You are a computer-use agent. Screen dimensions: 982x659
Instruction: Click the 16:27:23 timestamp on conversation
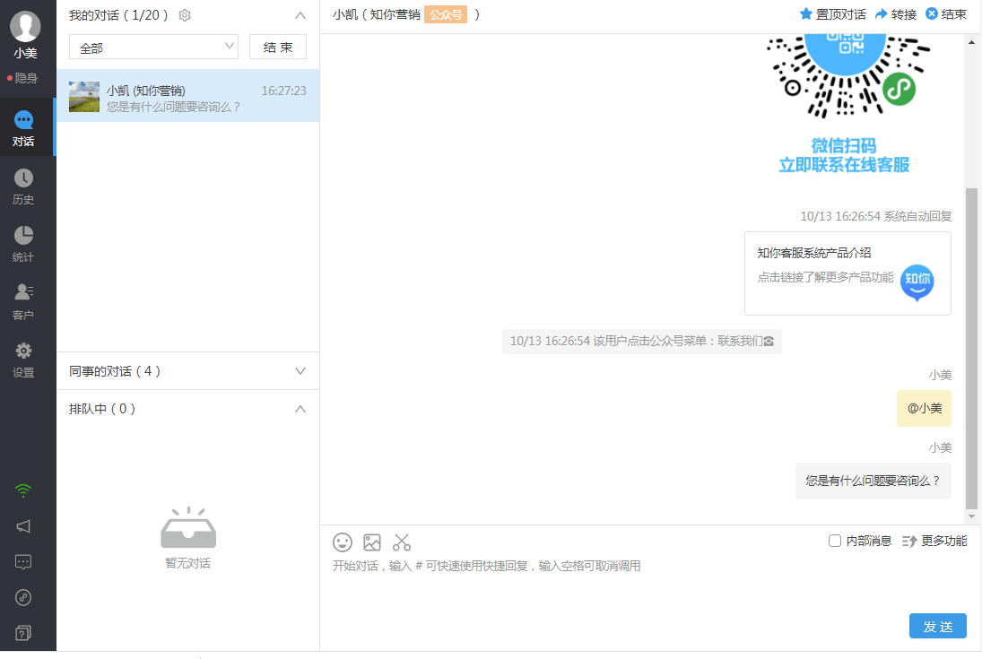click(x=283, y=91)
